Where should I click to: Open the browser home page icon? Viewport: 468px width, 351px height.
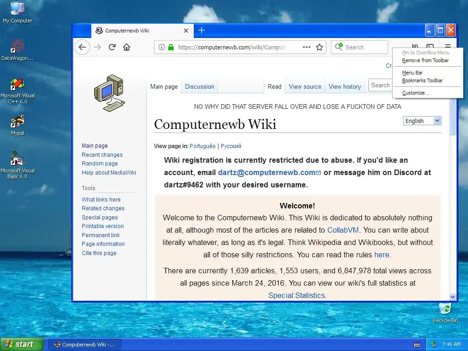(x=127, y=47)
